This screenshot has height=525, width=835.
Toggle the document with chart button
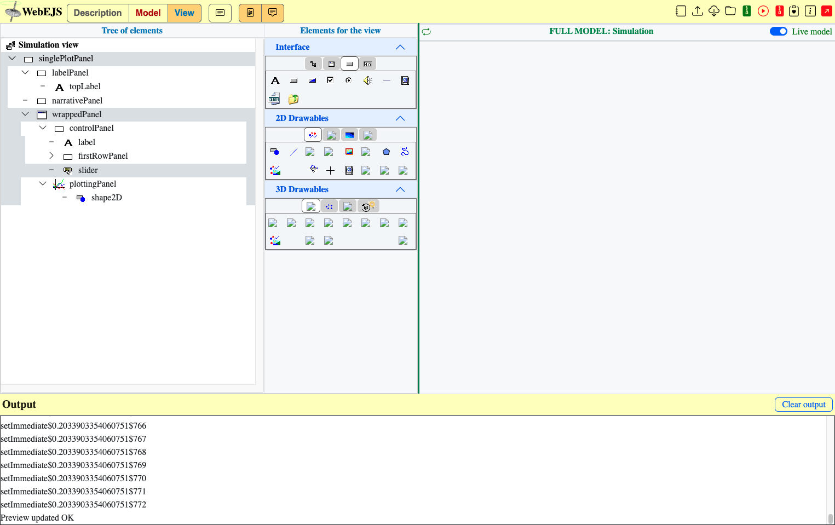tap(250, 13)
